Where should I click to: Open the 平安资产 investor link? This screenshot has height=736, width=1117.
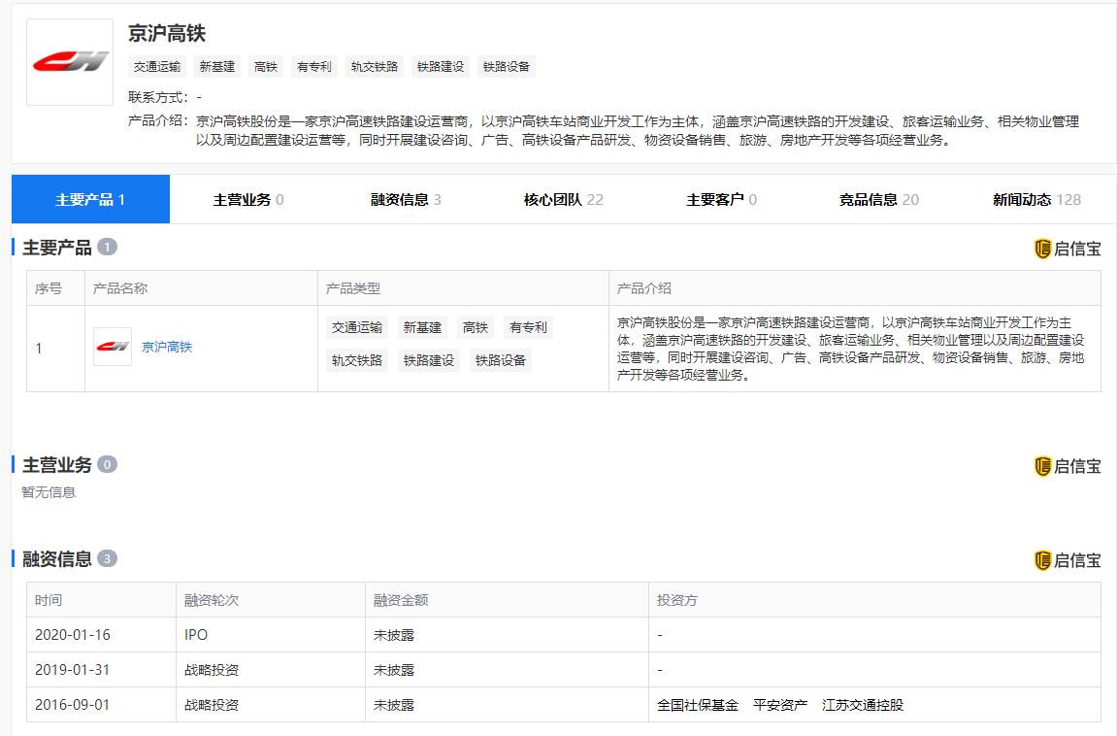point(780,705)
